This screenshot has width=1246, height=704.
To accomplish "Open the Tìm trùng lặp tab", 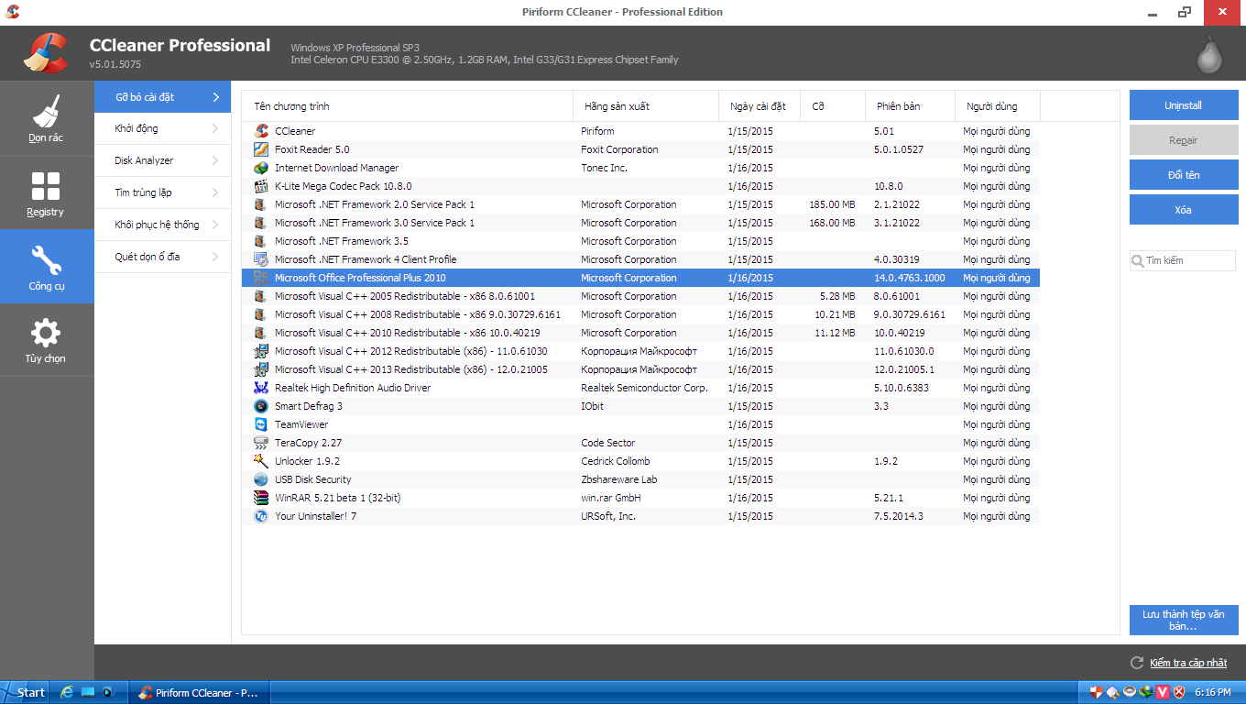I will click(162, 192).
